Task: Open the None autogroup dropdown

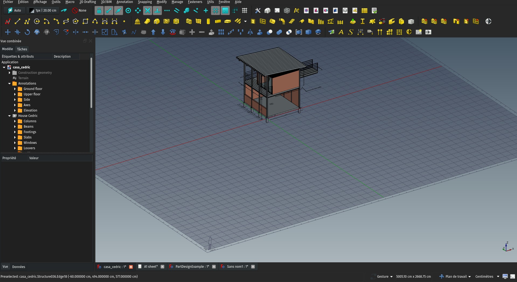Action: click(79, 11)
